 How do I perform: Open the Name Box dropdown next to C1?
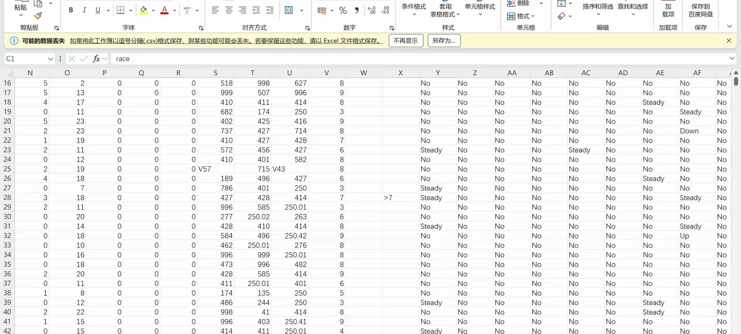[x=50, y=59]
